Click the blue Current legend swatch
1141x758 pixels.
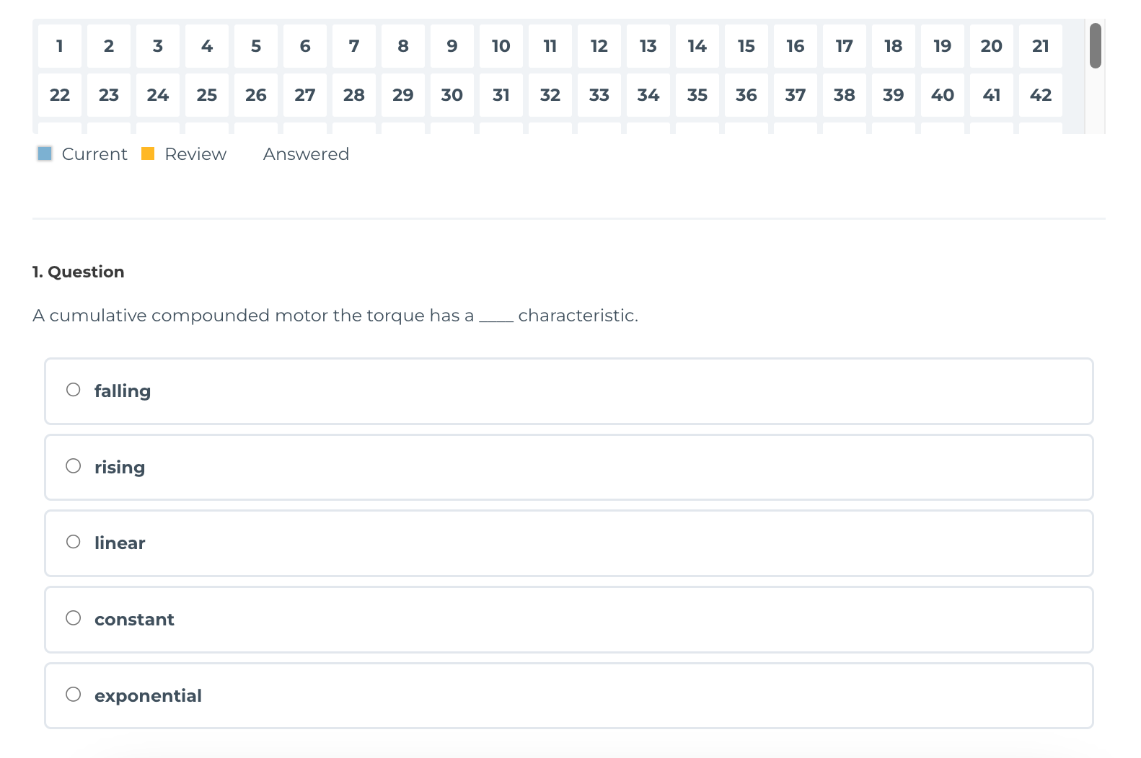pos(45,153)
